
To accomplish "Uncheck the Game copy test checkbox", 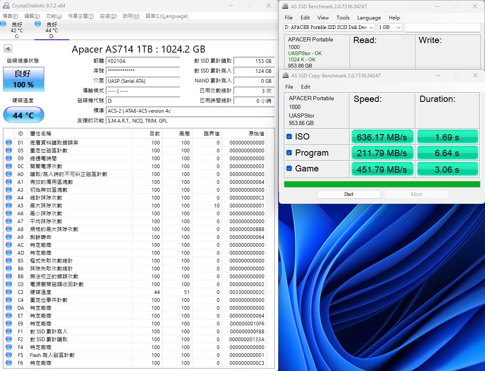I will tap(289, 169).
